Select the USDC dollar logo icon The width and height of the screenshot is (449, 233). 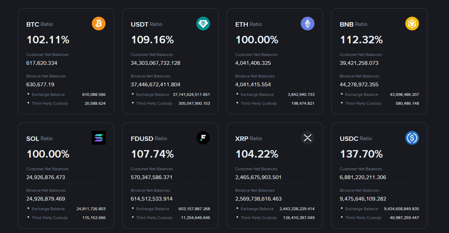412,137
